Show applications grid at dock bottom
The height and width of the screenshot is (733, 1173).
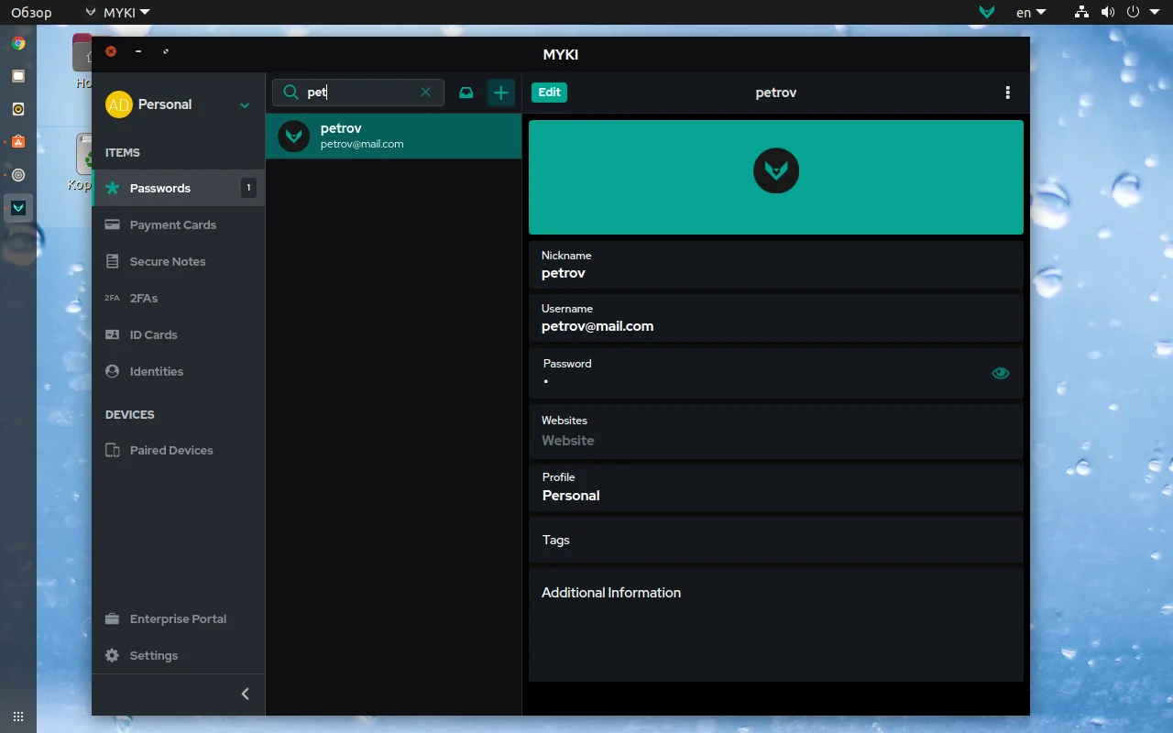(18, 717)
